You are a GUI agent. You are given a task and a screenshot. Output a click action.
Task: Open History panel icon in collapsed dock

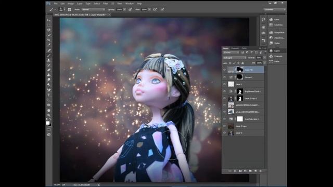tap(264, 20)
